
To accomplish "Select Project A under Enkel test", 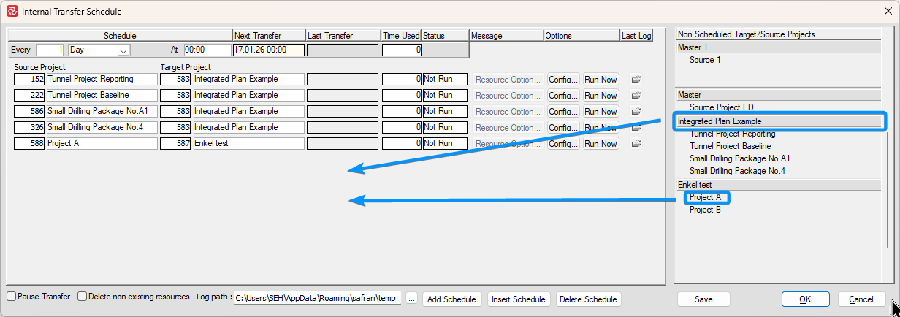I will (x=705, y=197).
